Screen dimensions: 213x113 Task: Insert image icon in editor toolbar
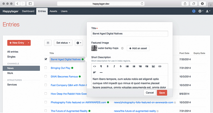point(153,66)
